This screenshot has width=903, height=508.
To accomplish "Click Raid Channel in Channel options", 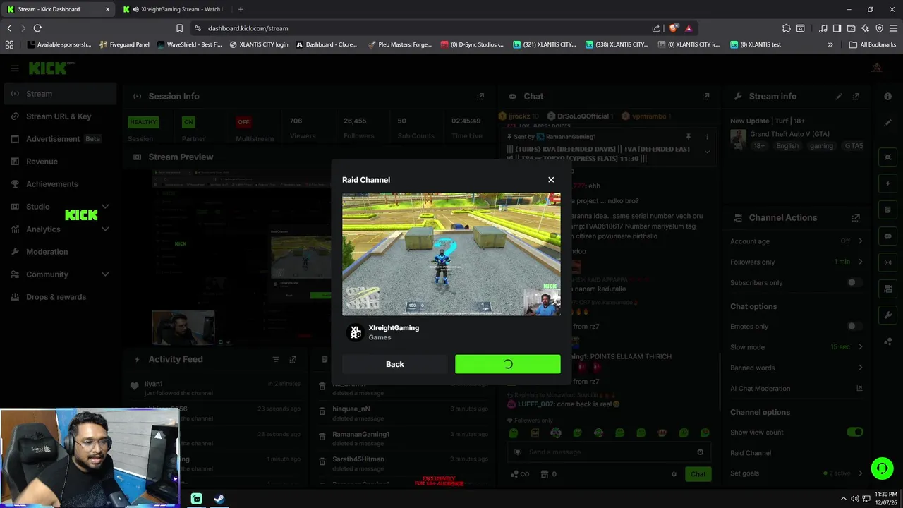I will [751, 453].
